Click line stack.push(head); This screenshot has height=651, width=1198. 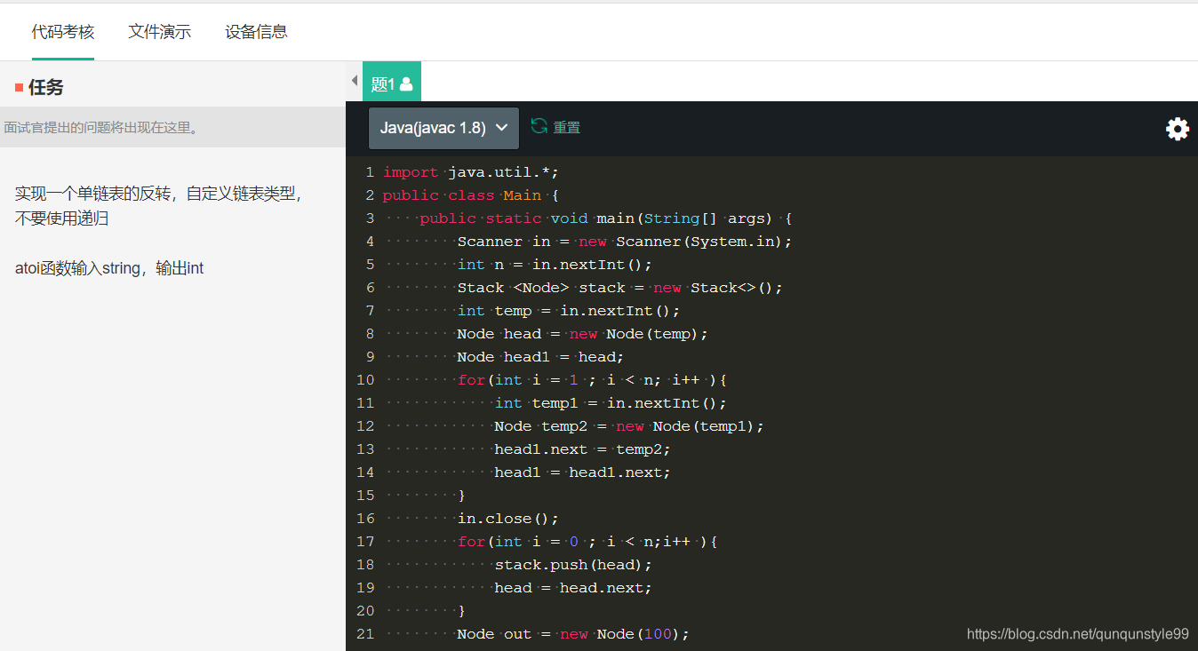[x=573, y=565]
